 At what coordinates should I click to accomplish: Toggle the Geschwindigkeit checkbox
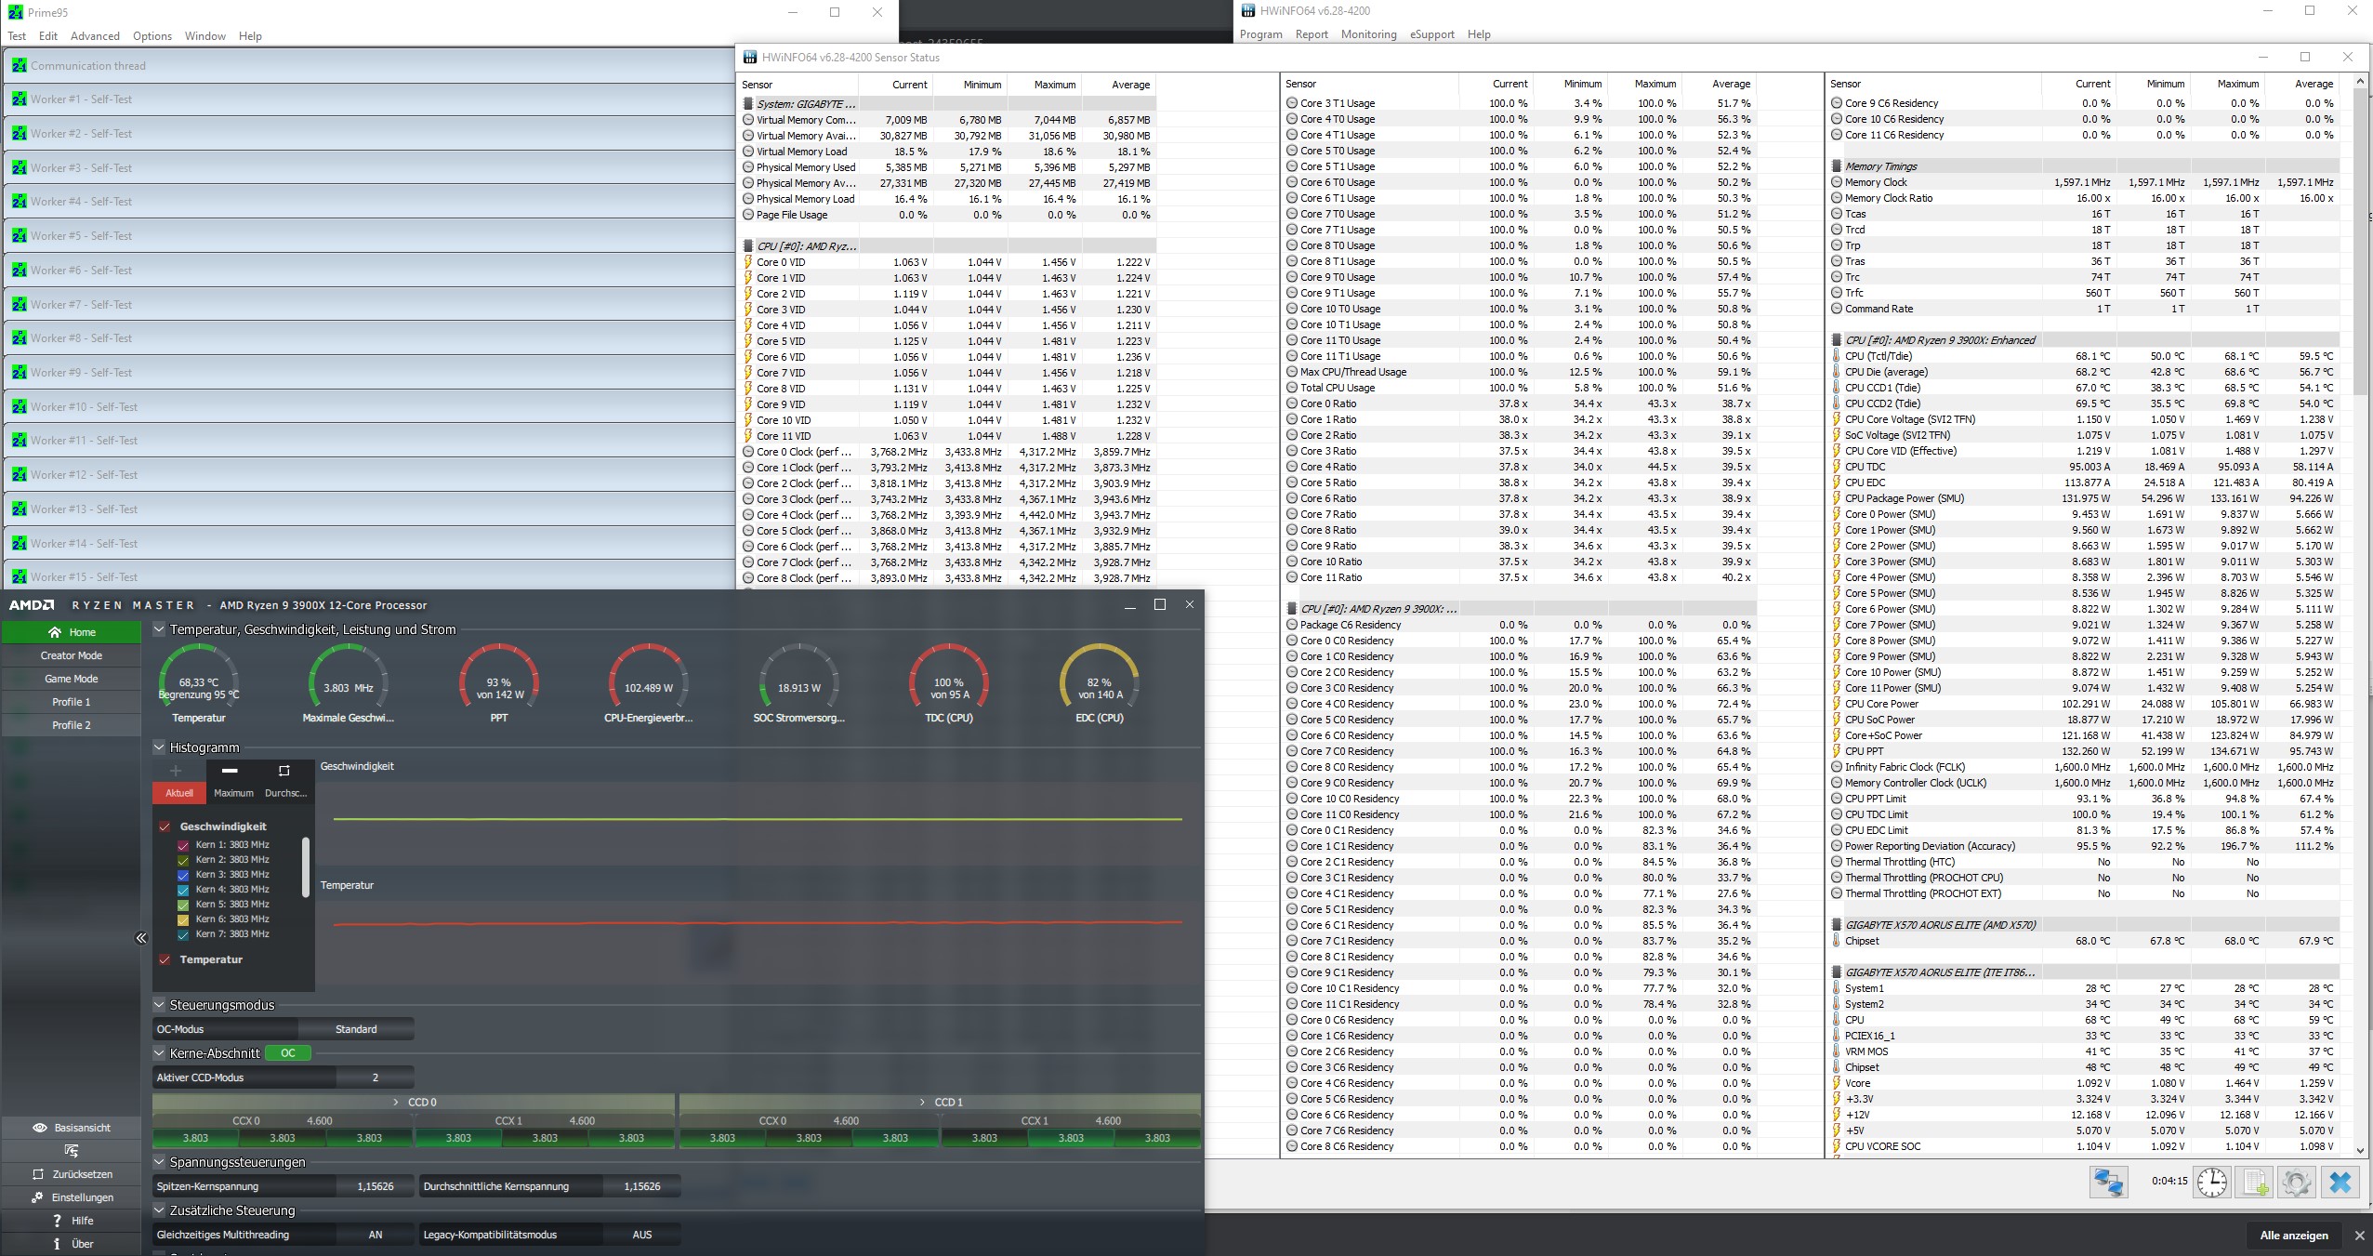coord(165,826)
